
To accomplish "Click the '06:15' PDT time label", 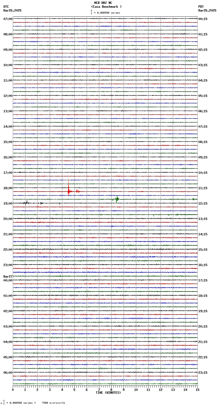I will point(203,111).
